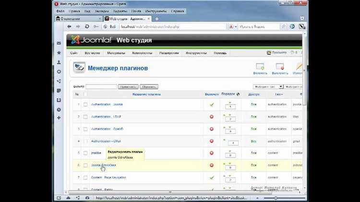The height and width of the screenshot is (202, 360).
Task: Click the plus icon at sidebar bottom
Action: pos(59,118)
